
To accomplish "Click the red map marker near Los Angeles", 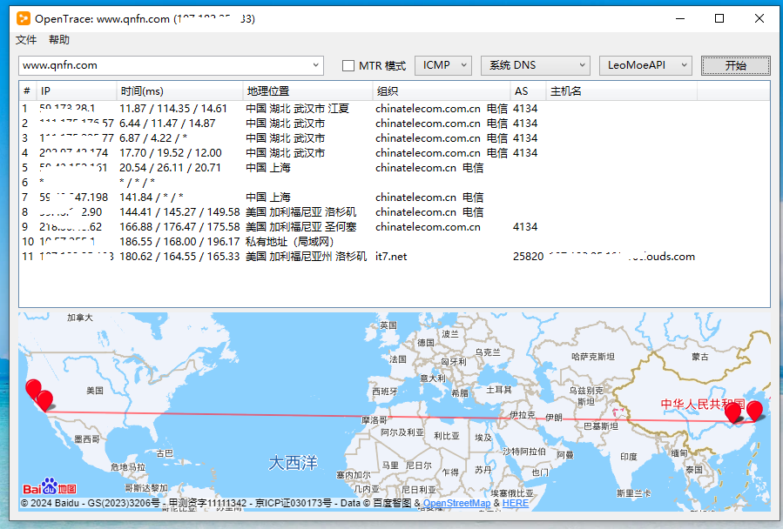I will click(x=44, y=400).
